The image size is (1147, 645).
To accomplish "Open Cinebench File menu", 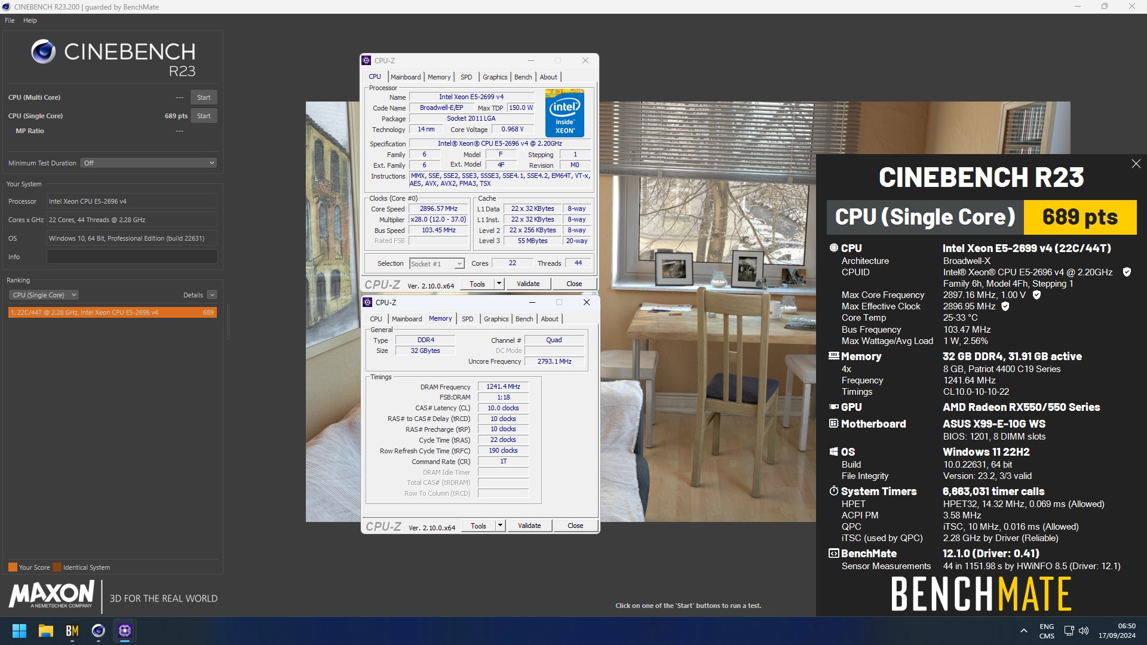I will (10, 20).
